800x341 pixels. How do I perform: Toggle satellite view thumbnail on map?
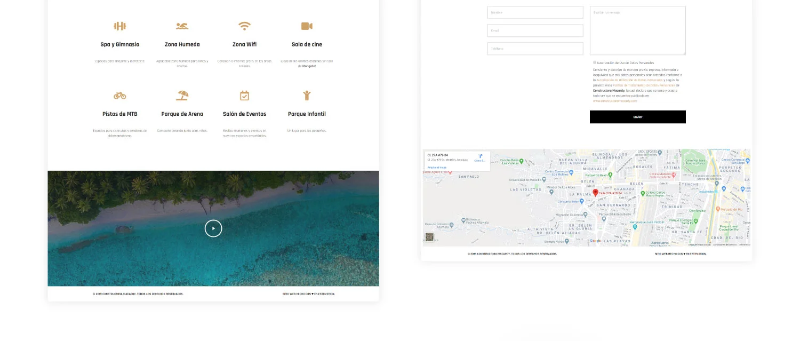tap(429, 237)
